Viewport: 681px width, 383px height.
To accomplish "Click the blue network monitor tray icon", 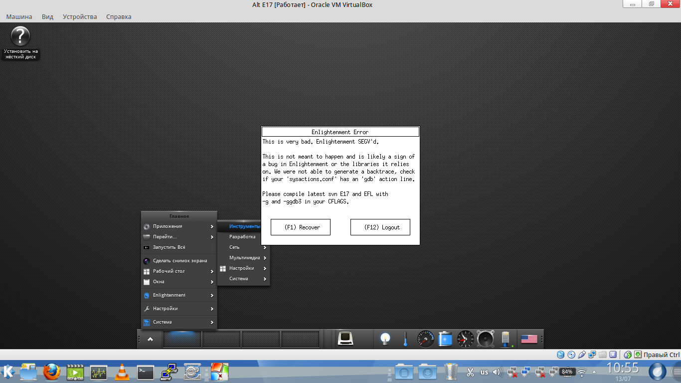I will [x=525, y=372].
